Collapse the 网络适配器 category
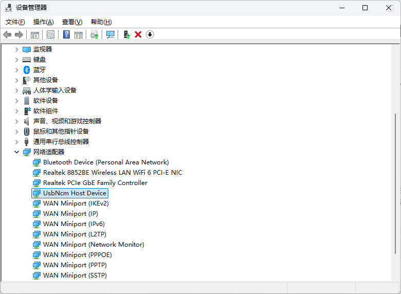 tap(16, 152)
